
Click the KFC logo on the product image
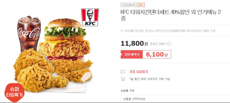90,17
